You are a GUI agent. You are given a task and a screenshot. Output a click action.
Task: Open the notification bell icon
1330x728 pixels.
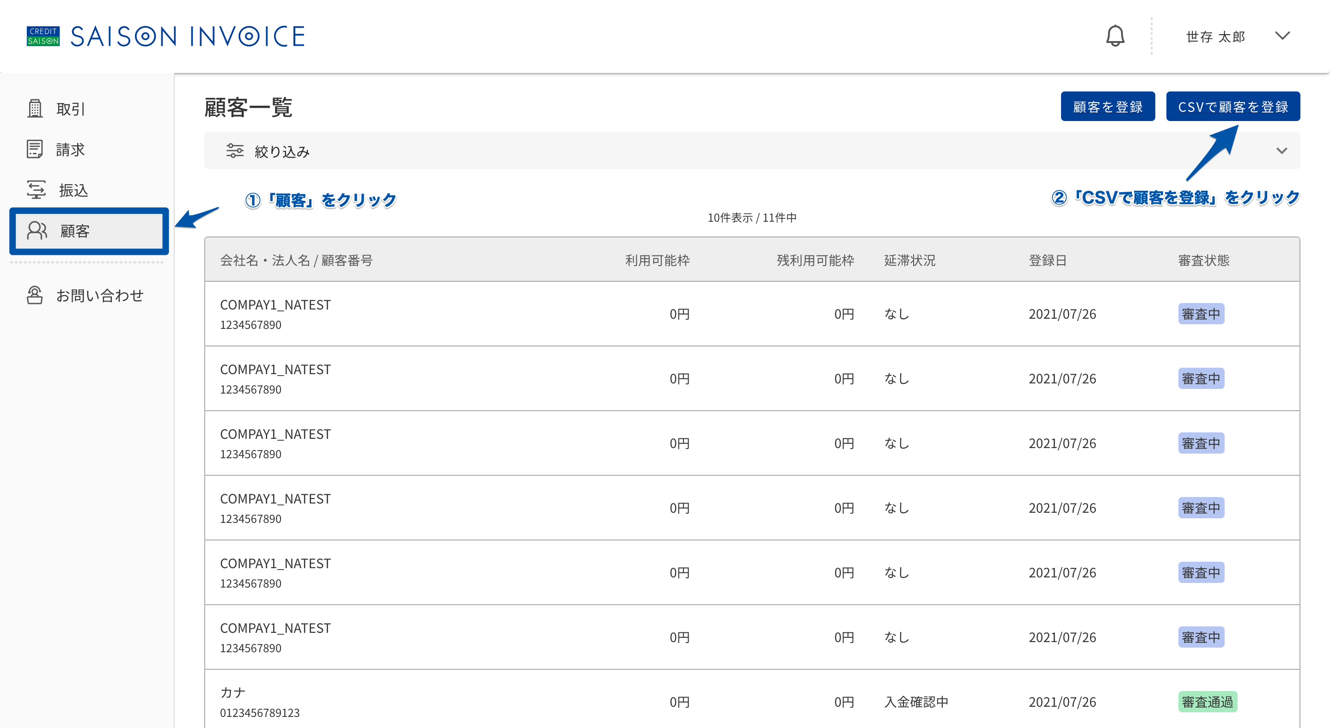(1115, 36)
